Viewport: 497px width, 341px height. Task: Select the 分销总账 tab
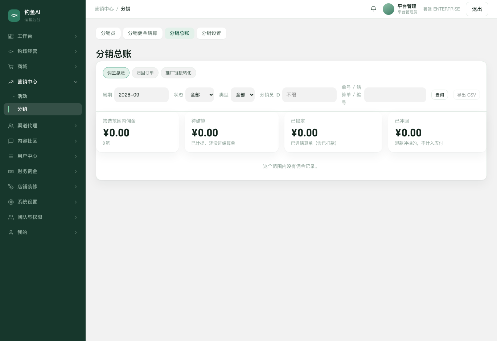pos(180,33)
